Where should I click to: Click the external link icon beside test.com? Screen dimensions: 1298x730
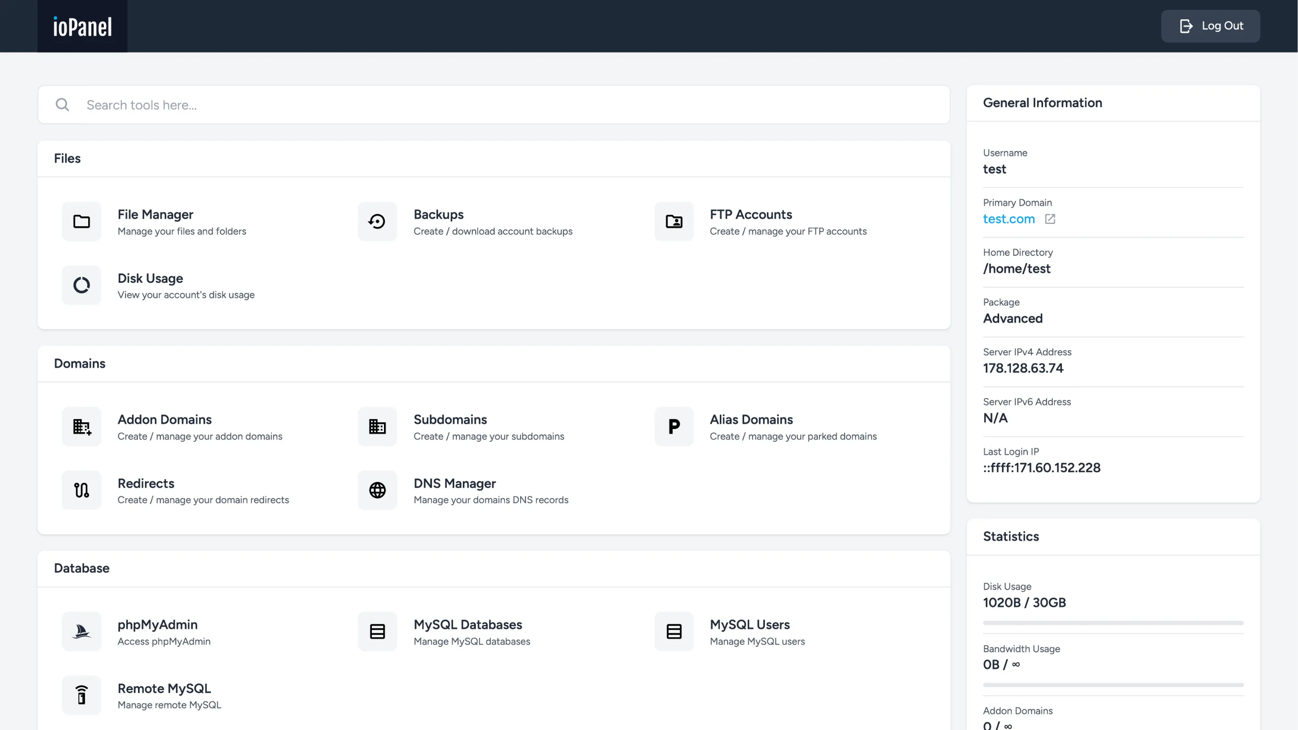(x=1050, y=219)
